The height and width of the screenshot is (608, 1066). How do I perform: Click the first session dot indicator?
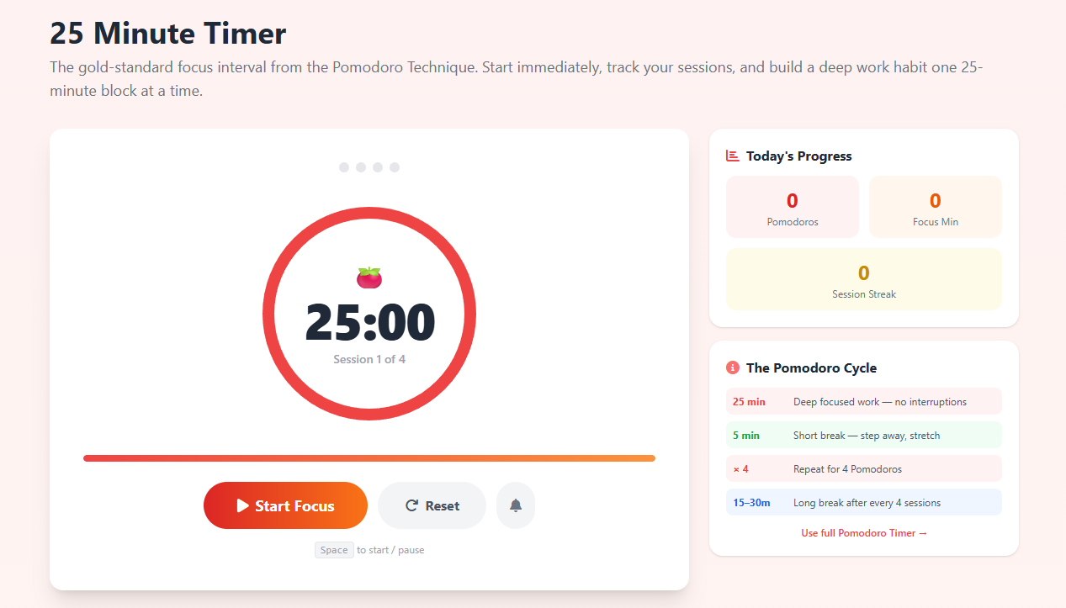click(x=344, y=167)
